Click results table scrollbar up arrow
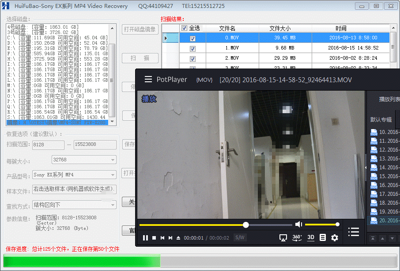This screenshot has height=271, width=400. (393, 27)
